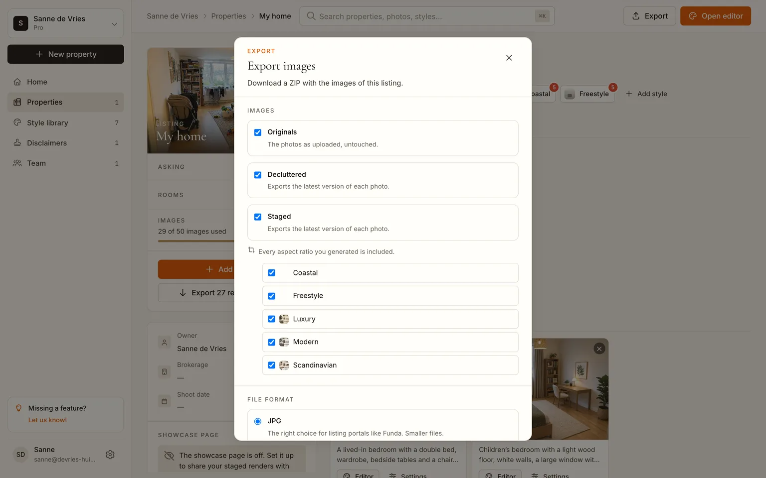This screenshot has height=478, width=766.
Task: Click the My home breadcrumb
Action: click(x=275, y=16)
